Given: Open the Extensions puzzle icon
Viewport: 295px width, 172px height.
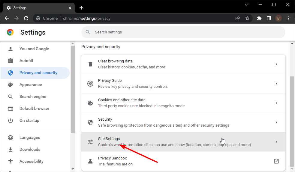Looking at the screenshot, I should tap(259, 18).
